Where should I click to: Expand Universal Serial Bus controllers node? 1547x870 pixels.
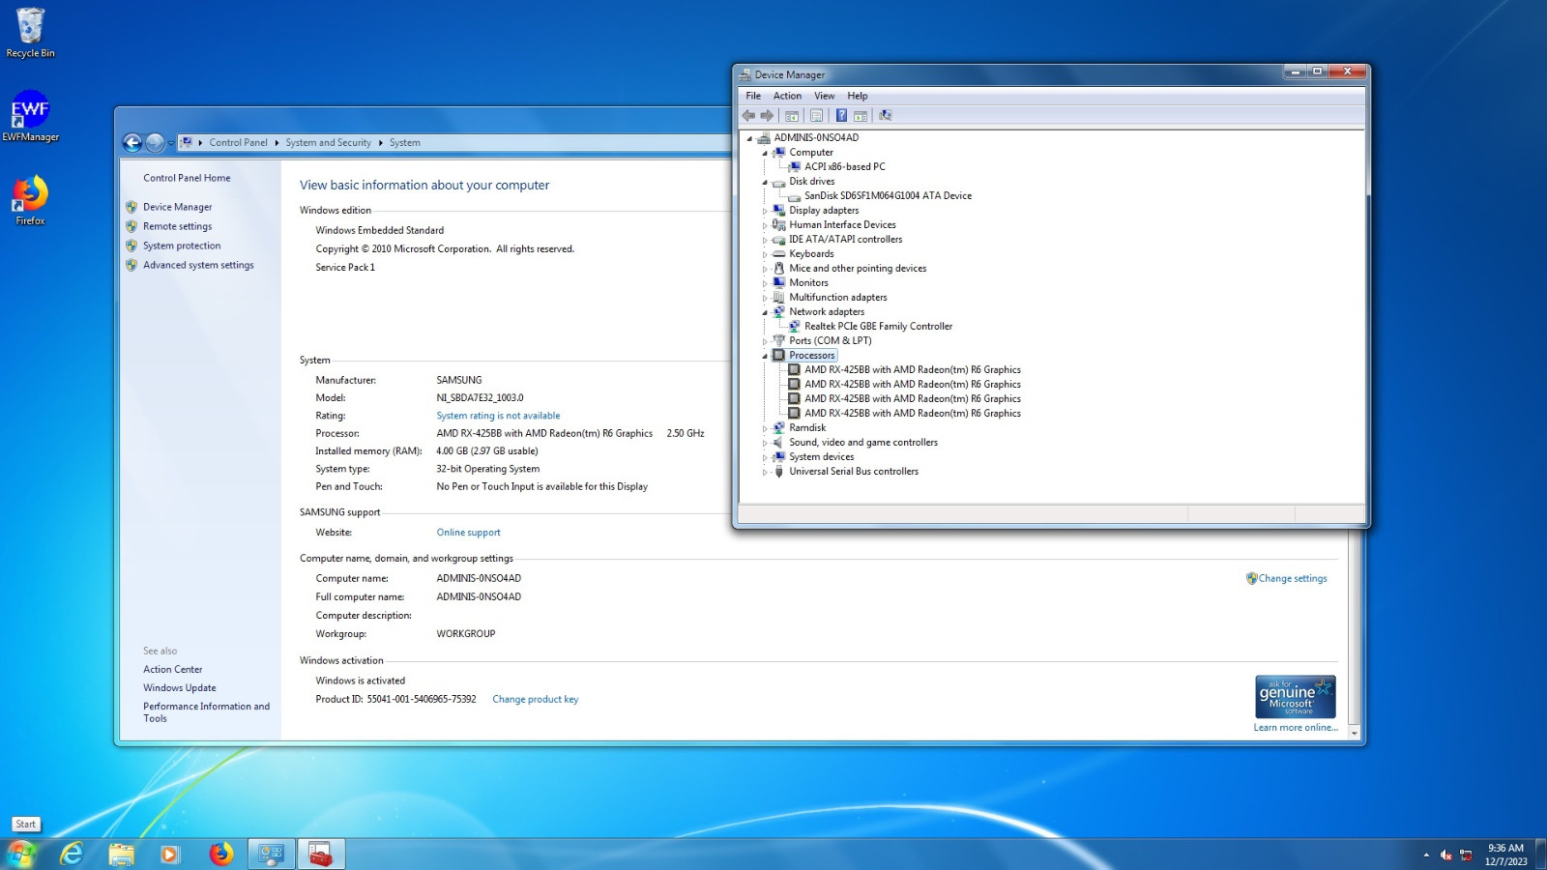pos(765,472)
